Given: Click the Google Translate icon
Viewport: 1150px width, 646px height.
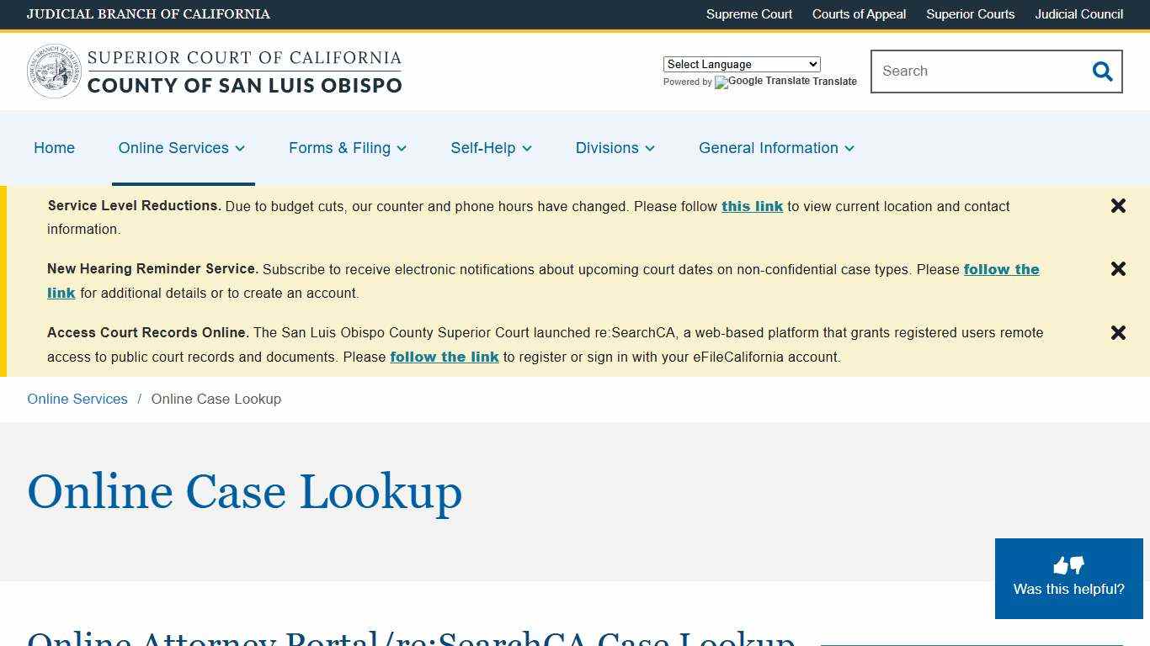Looking at the screenshot, I should [720, 82].
